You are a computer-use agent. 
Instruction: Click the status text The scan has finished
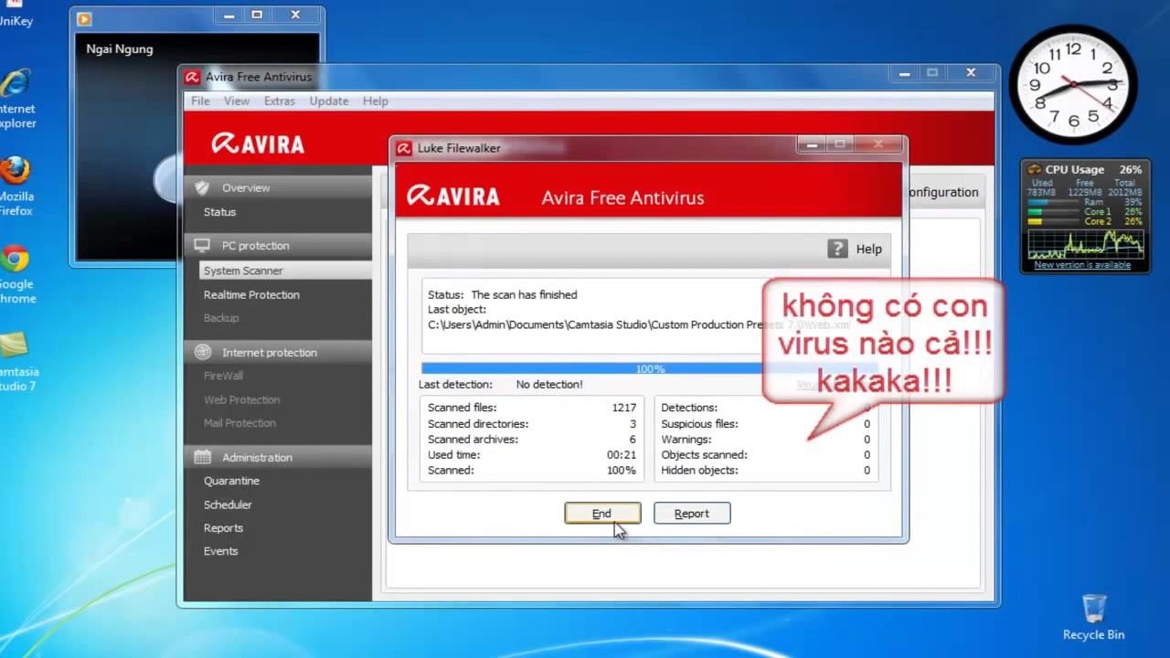pos(524,295)
